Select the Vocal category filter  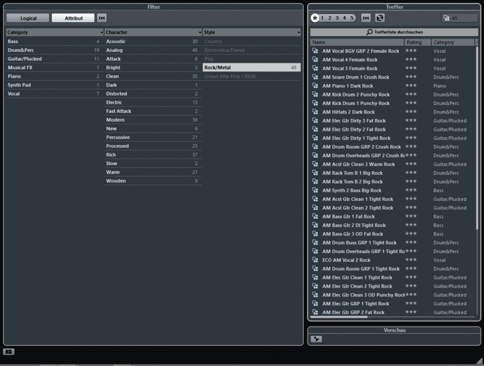click(54, 93)
